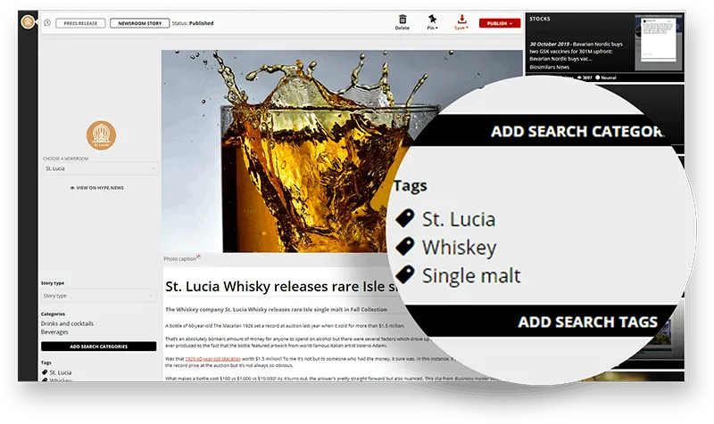
Task: Click the Status: Published label
Action: (x=193, y=23)
